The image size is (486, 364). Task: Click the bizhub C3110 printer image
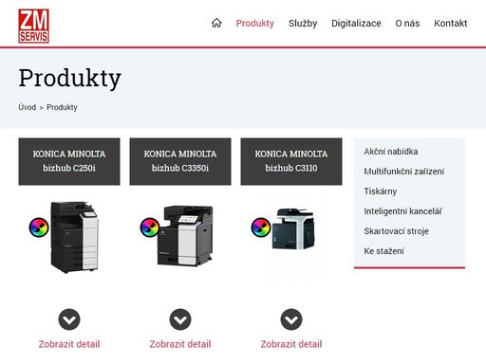[x=293, y=228]
